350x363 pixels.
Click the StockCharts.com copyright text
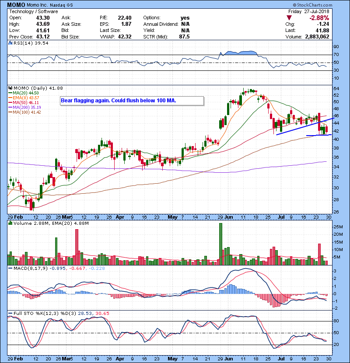point(312,5)
